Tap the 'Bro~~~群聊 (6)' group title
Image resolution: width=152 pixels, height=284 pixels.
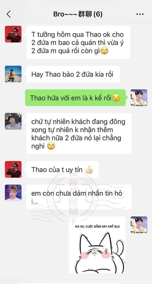[78, 14]
